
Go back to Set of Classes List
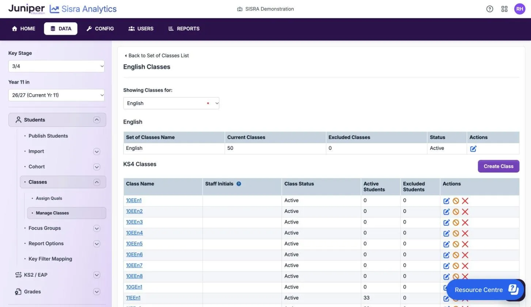click(156, 56)
